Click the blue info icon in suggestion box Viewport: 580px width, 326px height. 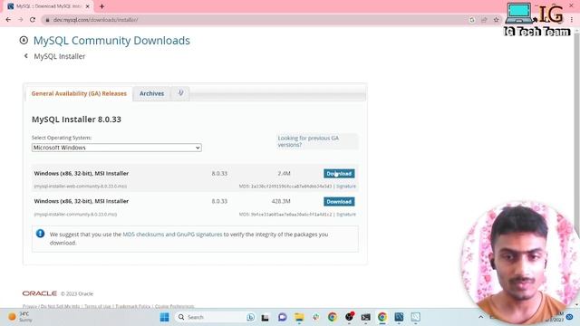click(x=40, y=234)
